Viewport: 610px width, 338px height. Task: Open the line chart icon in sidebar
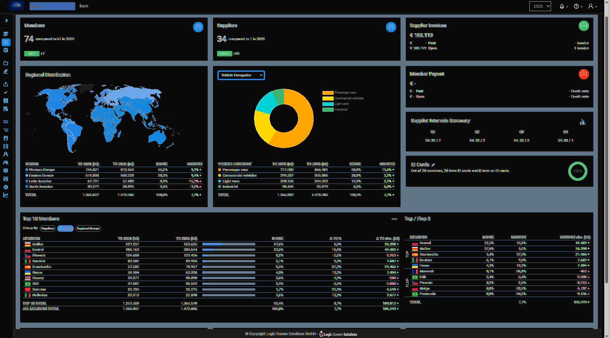click(x=6, y=195)
